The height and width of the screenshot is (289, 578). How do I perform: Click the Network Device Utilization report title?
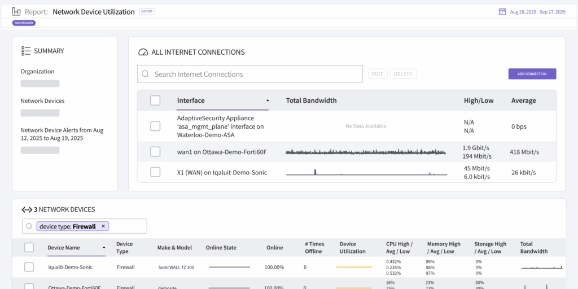(94, 12)
